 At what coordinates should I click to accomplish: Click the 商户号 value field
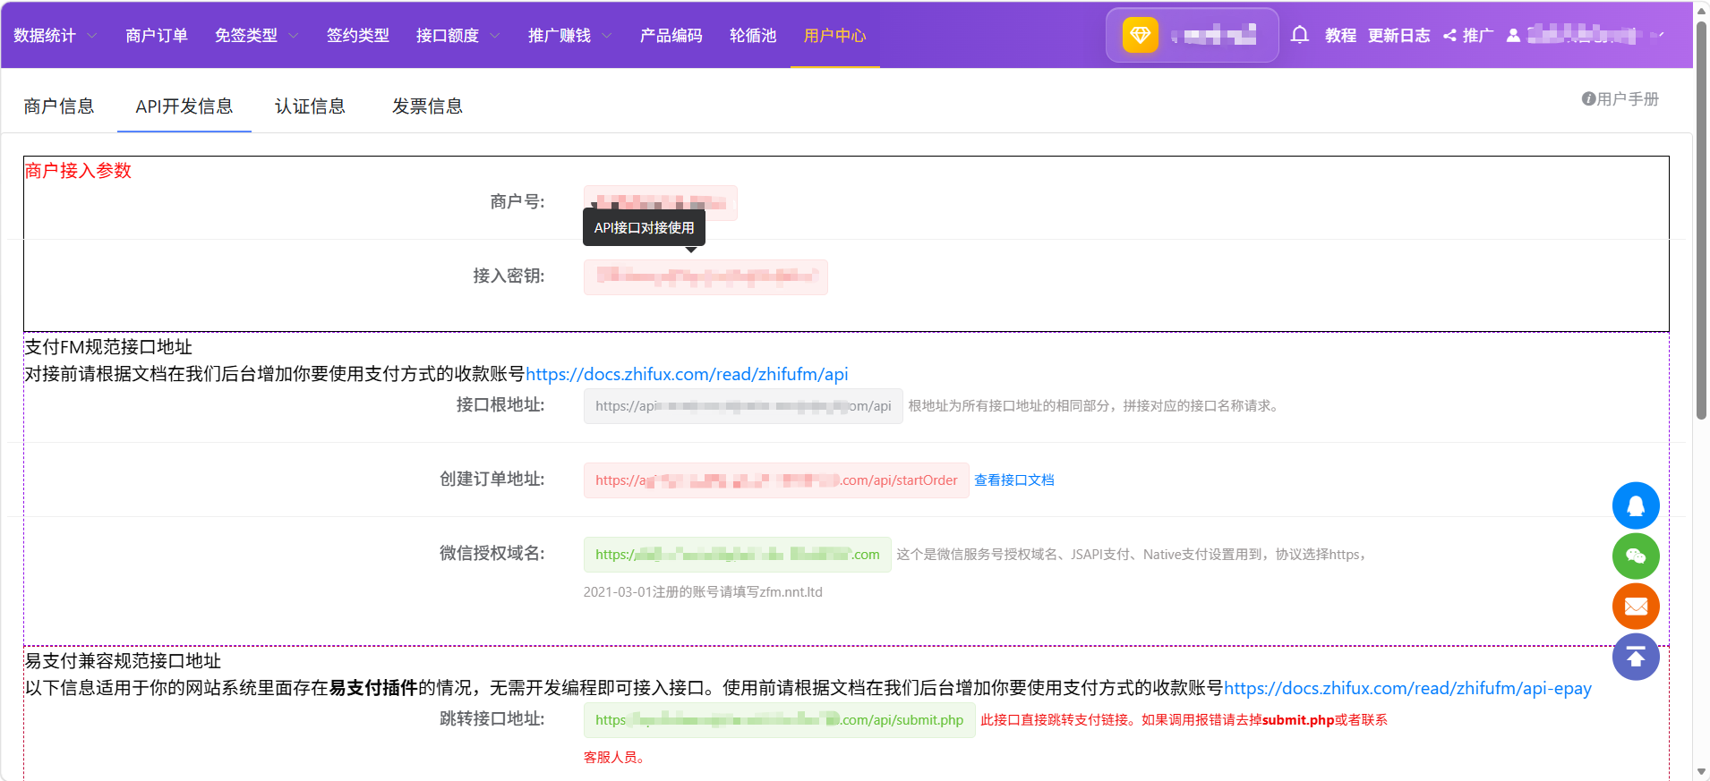point(661,203)
